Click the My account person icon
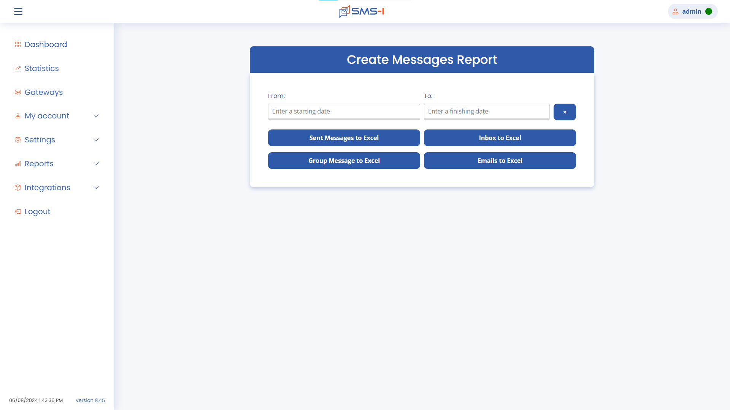 [18, 116]
